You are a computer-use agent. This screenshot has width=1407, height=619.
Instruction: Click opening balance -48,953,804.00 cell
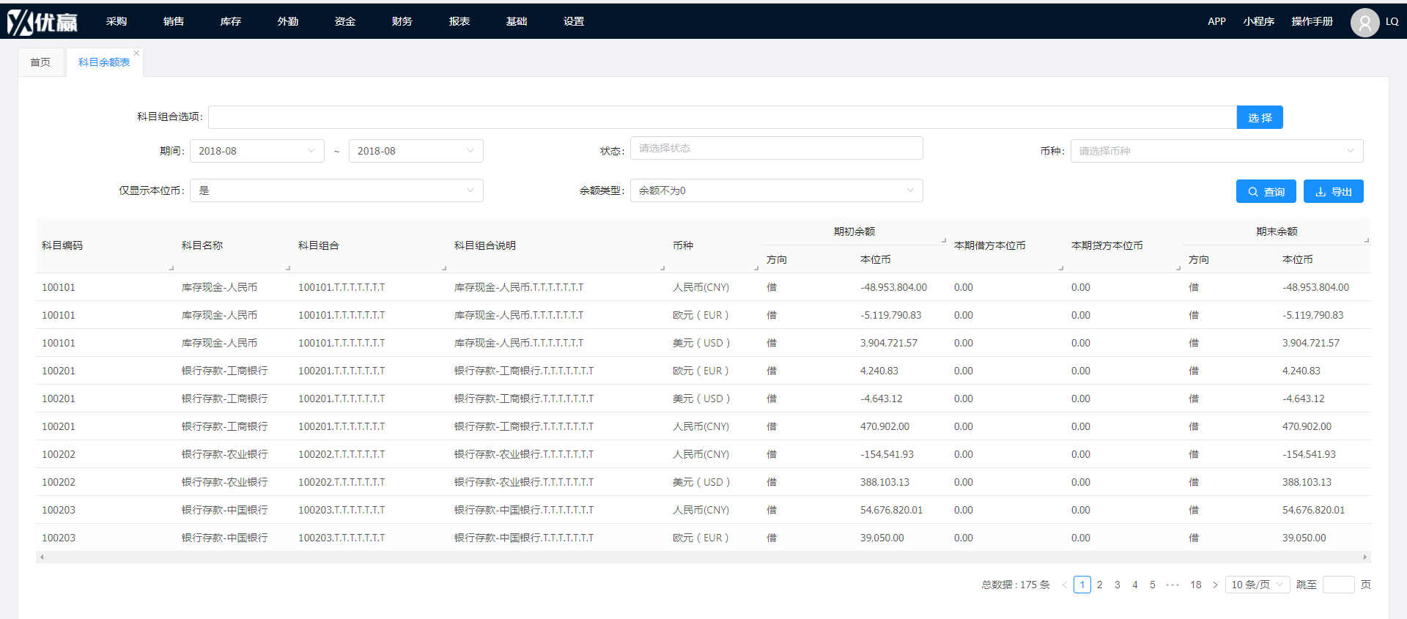(x=894, y=287)
